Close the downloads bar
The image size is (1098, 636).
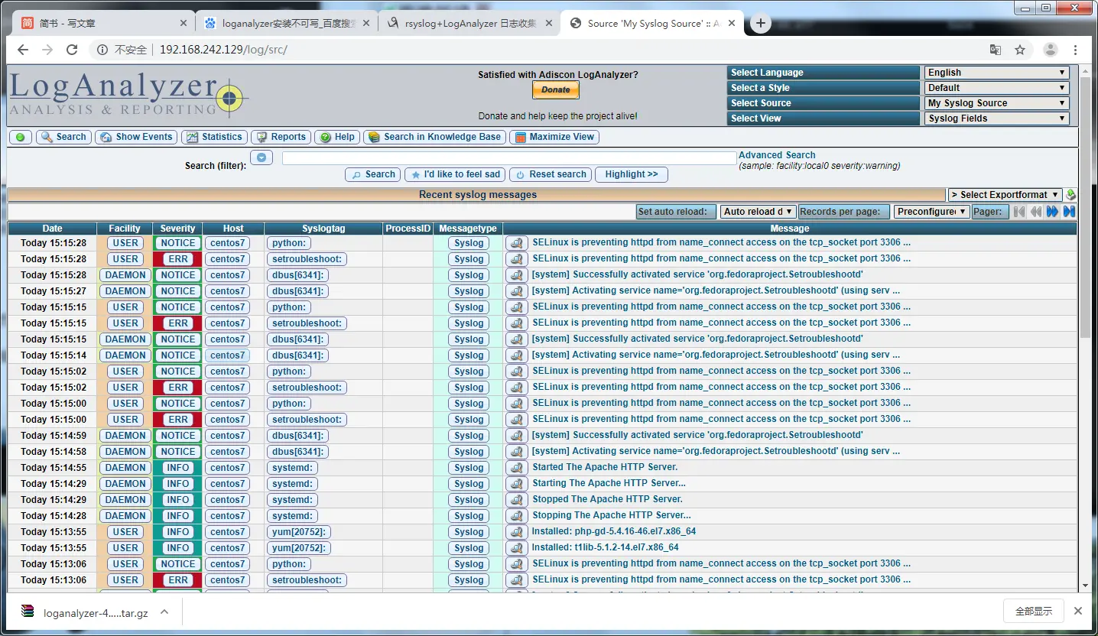tap(1078, 611)
